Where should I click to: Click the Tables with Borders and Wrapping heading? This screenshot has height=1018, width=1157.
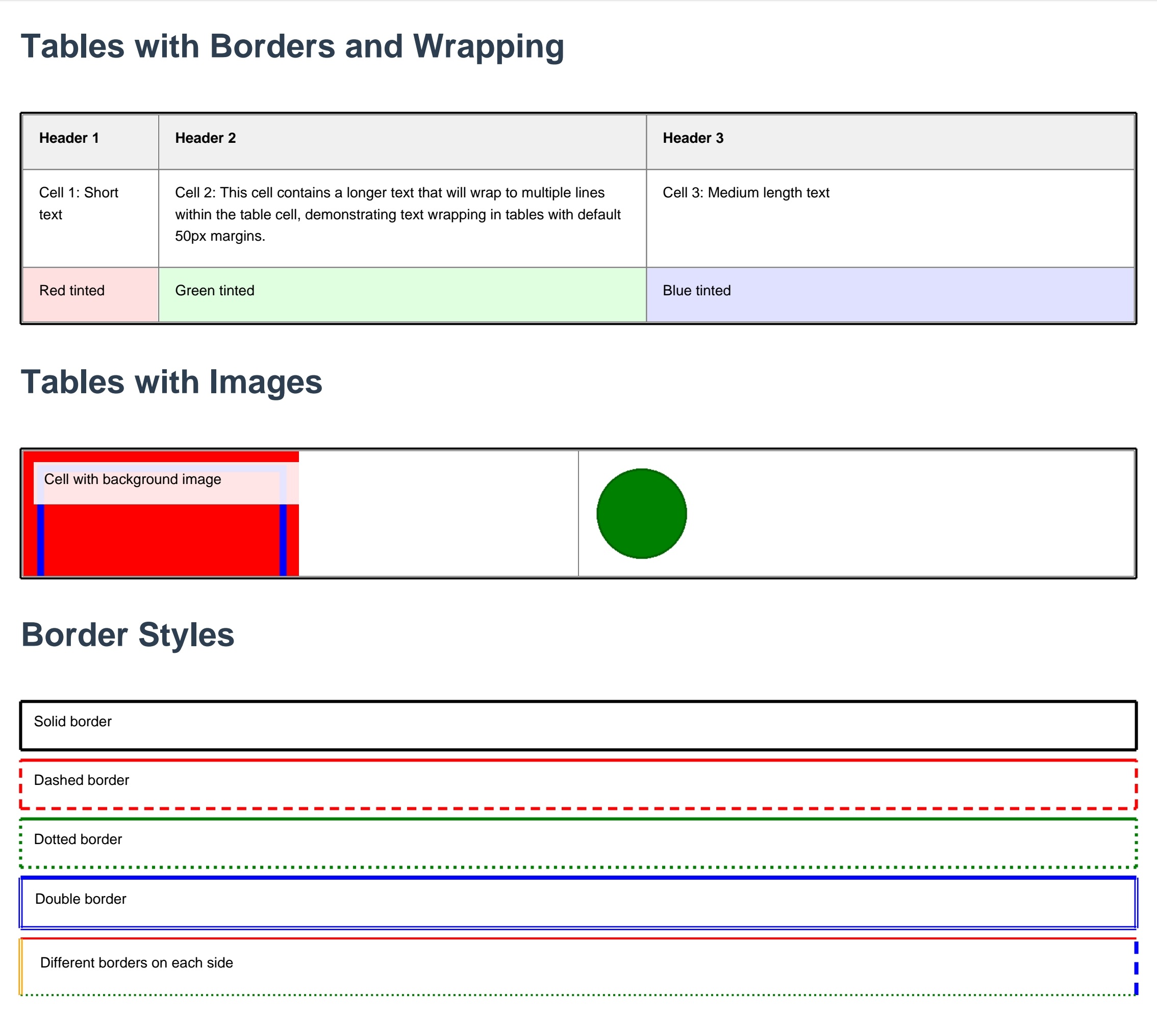(x=292, y=46)
